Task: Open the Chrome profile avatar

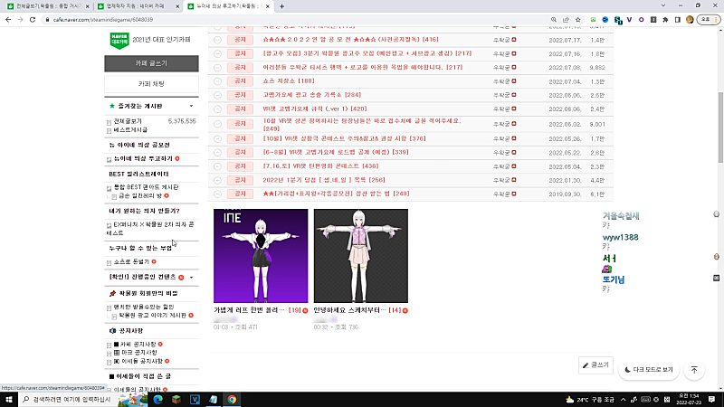Action: (690, 20)
